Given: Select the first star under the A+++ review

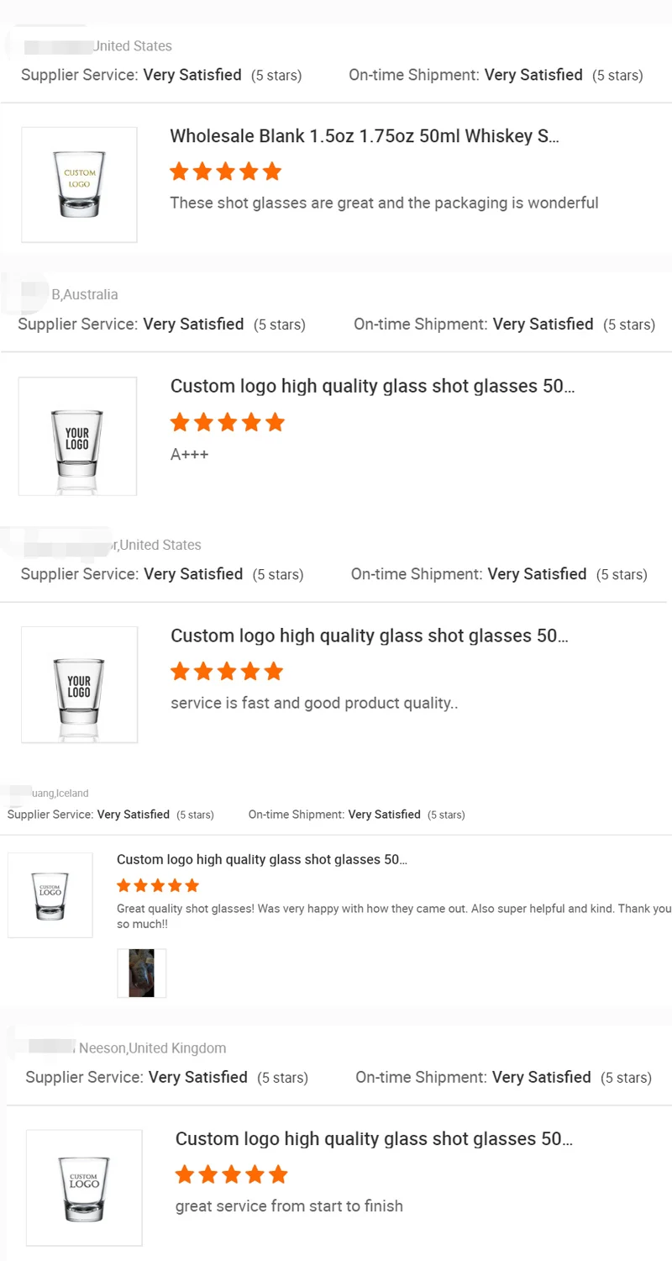Looking at the screenshot, I should 180,422.
